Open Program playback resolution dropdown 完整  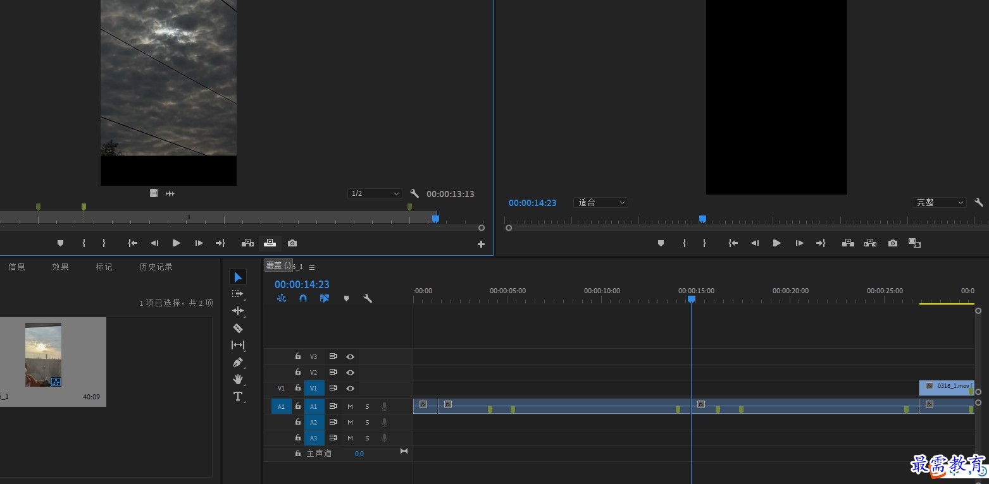point(939,202)
